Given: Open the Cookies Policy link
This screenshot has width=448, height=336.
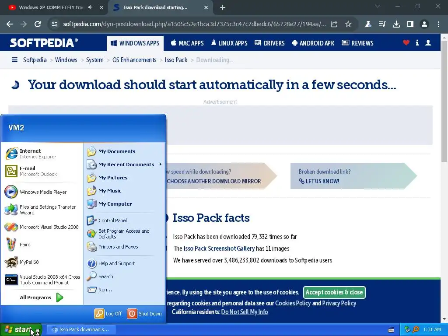Looking at the screenshot, I should tap(293, 303).
